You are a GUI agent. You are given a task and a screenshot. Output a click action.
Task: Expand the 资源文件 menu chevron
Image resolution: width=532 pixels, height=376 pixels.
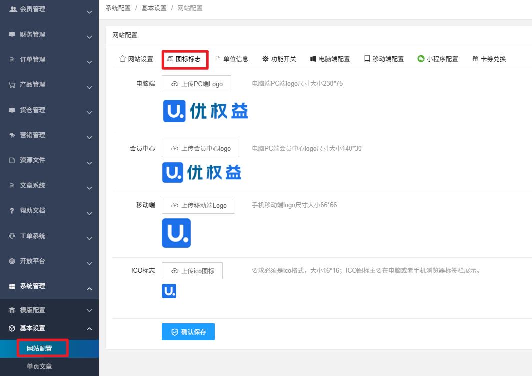[x=89, y=163]
